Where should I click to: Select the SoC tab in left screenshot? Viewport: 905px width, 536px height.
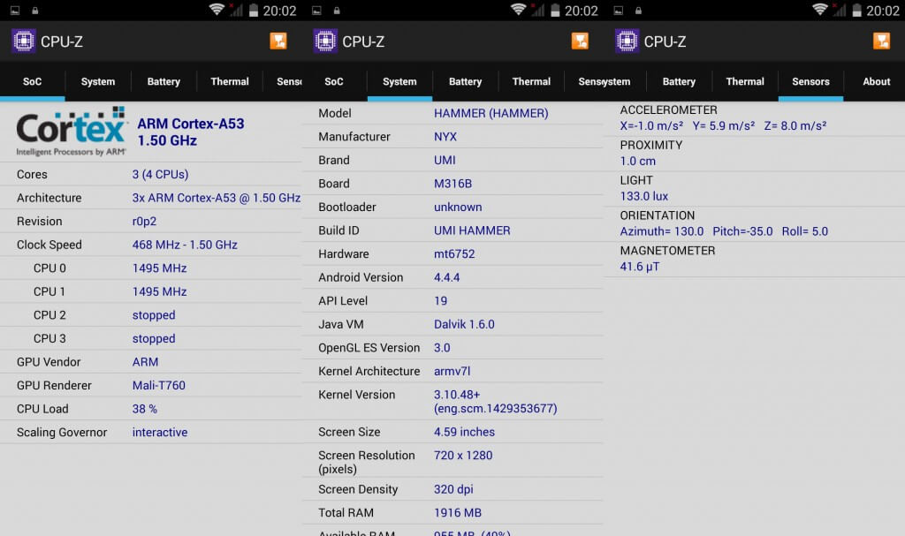33,81
